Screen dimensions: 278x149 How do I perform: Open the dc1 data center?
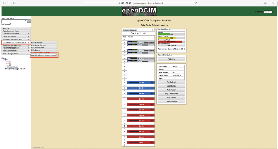point(7,60)
